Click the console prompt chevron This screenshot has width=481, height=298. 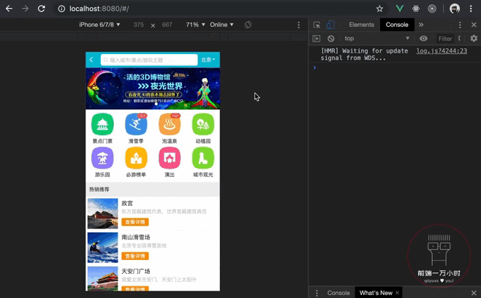pyautogui.click(x=314, y=67)
